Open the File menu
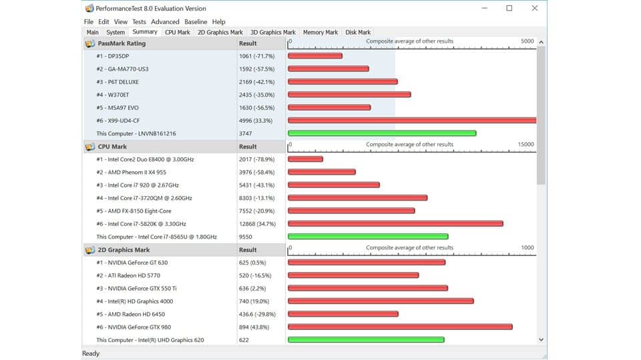 89,21
